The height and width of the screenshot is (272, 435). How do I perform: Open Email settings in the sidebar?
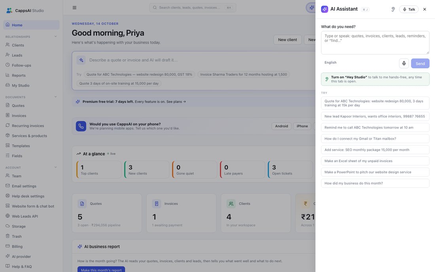tap(31, 186)
